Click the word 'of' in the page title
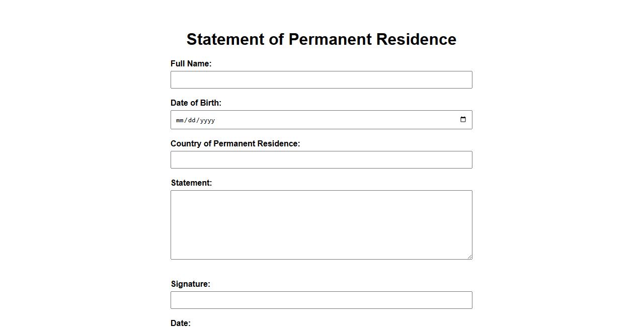This screenshot has height=327, width=643. (276, 39)
